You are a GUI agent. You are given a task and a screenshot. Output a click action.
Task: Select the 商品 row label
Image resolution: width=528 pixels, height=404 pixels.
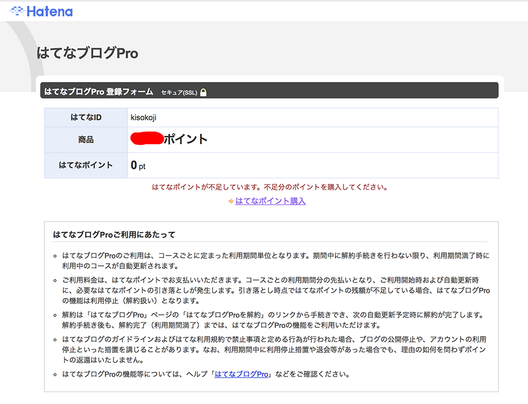pos(85,139)
